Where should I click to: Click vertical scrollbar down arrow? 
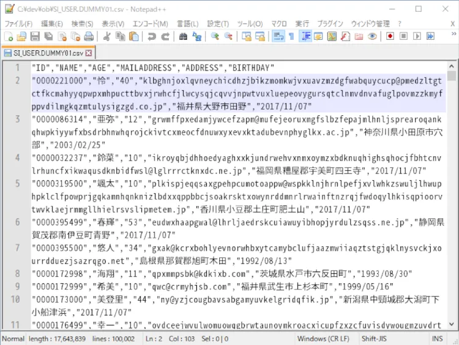(x=452, y=324)
